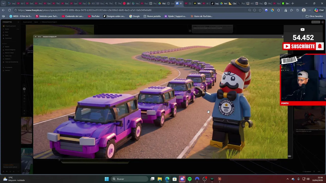
Task: Open Copilot Chat button in browser
Action: pyautogui.click(x=319, y=10)
